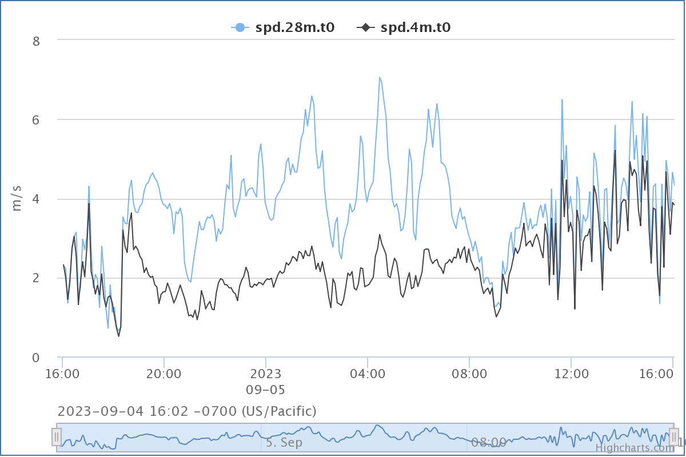Click the left navigator handle
Image resolution: width=686 pixels, height=457 pixels.
click(x=57, y=437)
